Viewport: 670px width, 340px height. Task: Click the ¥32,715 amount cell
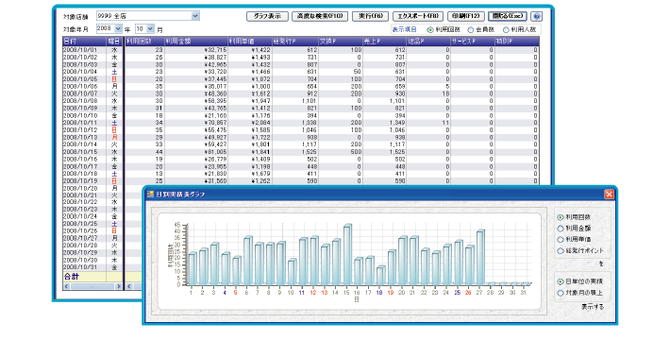coord(196,50)
